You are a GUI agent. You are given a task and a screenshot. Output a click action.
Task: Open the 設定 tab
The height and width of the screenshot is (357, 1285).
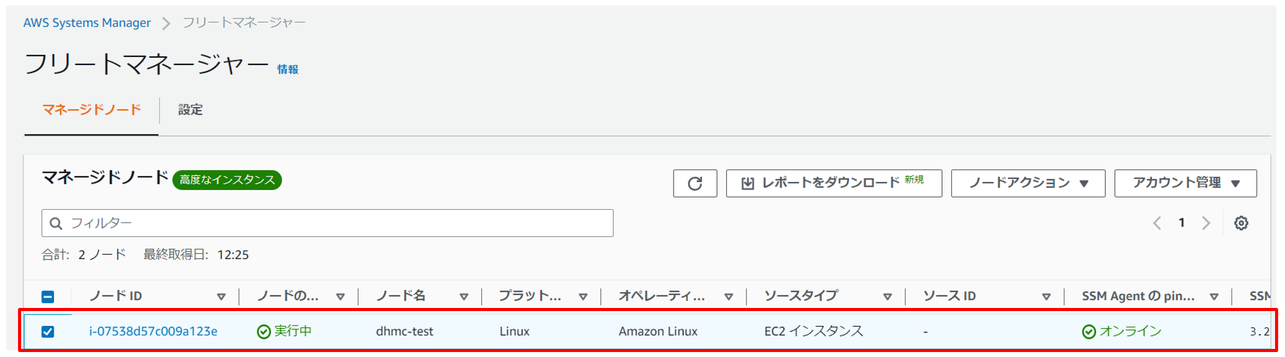point(190,110)
